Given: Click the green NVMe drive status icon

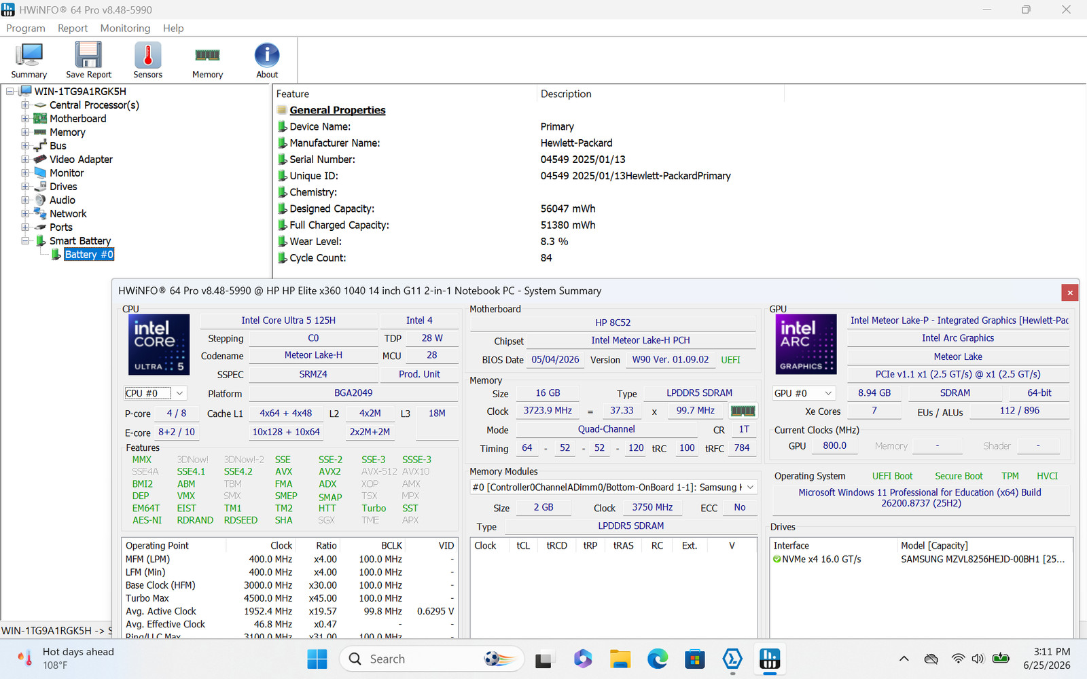Looking at the screenshot, I should pos(777,559).
